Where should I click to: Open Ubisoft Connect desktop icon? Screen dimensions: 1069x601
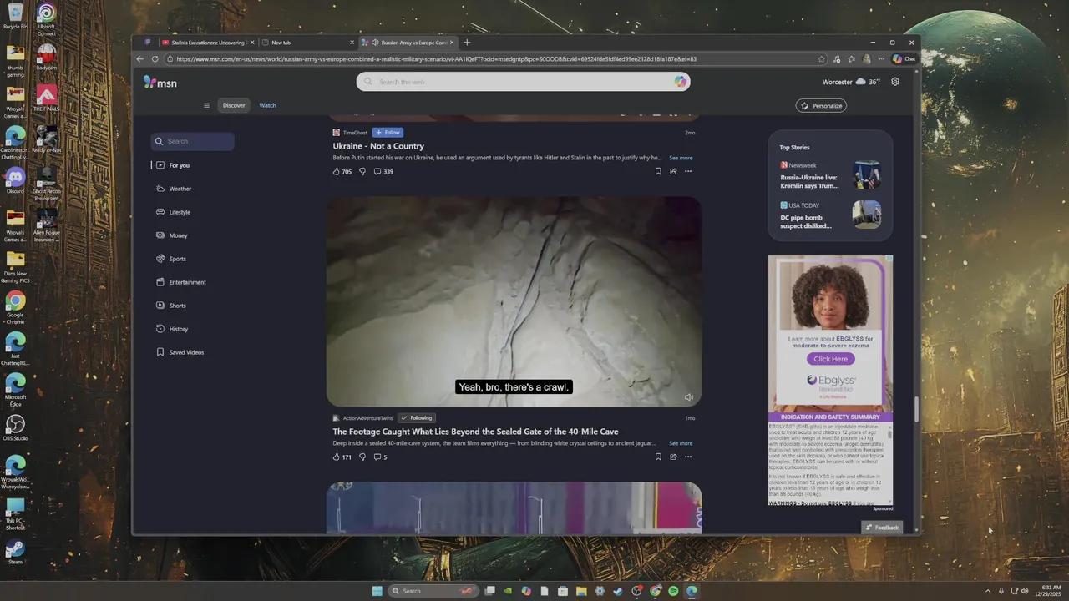47,19
